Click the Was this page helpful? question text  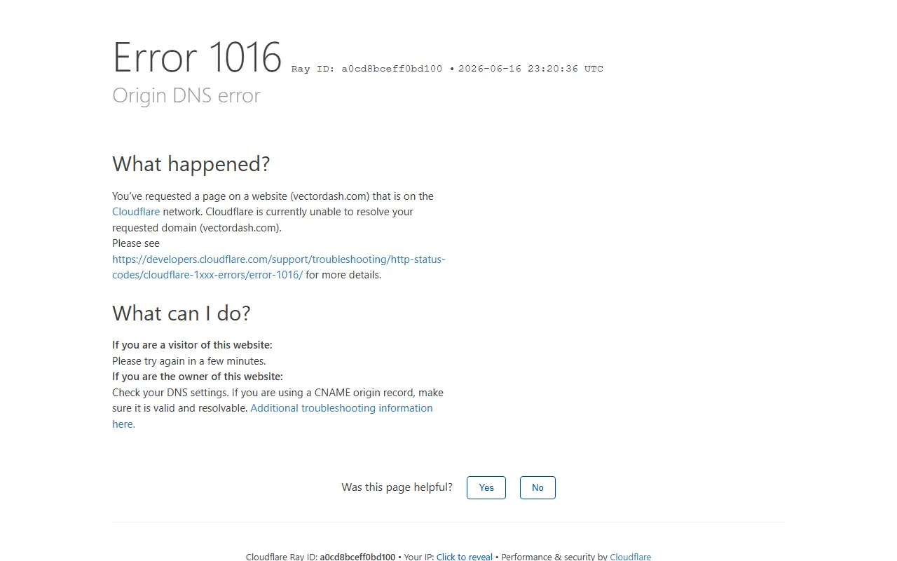point(397,487)
